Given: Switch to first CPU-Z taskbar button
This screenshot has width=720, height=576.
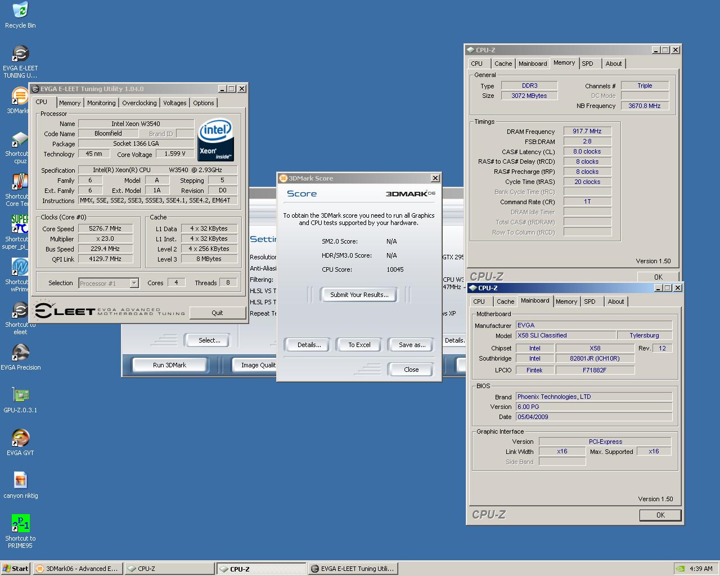Looking at the screenshot, I should point(169,569).
